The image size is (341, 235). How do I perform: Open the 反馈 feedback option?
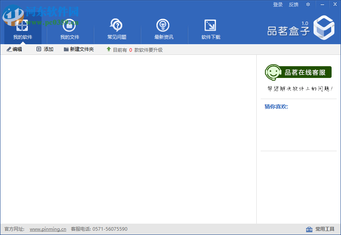click(x=294, y=4)
